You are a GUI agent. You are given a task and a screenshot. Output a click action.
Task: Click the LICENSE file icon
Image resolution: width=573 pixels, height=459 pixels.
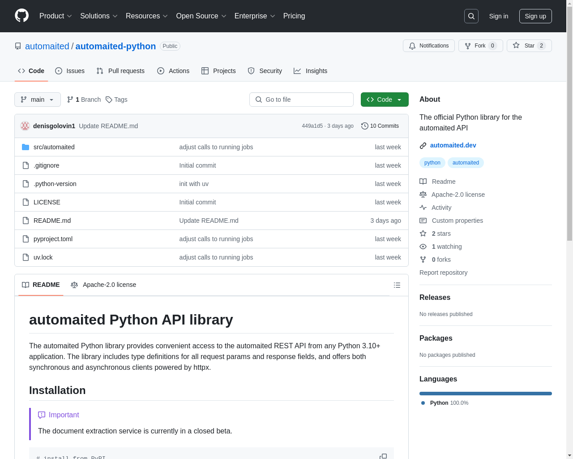(x=26, y=202)
